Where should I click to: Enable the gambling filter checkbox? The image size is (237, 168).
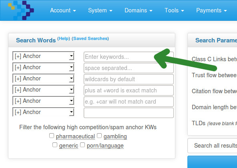click(x=99, y=136)
